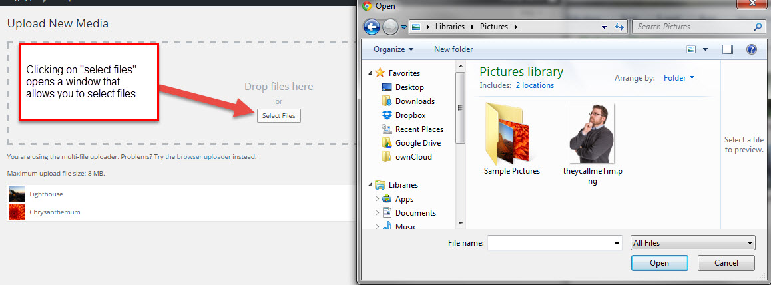Viewport: 771px width, 285px height.
Task: Click the Cancel button in dialog
Action: (x=726, y=263)
